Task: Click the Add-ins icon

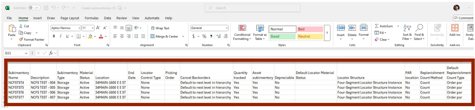Action: pos(455,28)
